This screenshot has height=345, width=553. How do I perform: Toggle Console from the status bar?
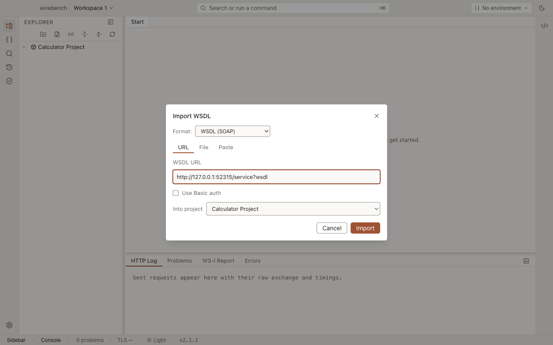[51, 340]
